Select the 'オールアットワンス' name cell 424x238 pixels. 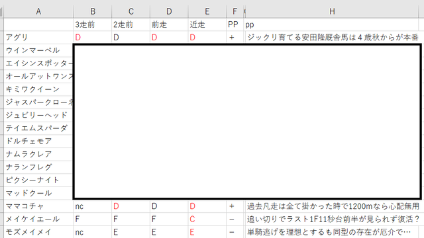coord(38,76)
